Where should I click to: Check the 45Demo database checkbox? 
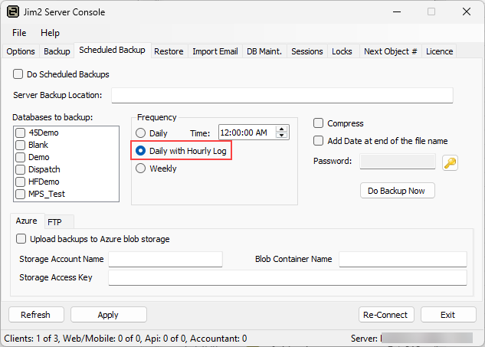(x=21, y=133)
